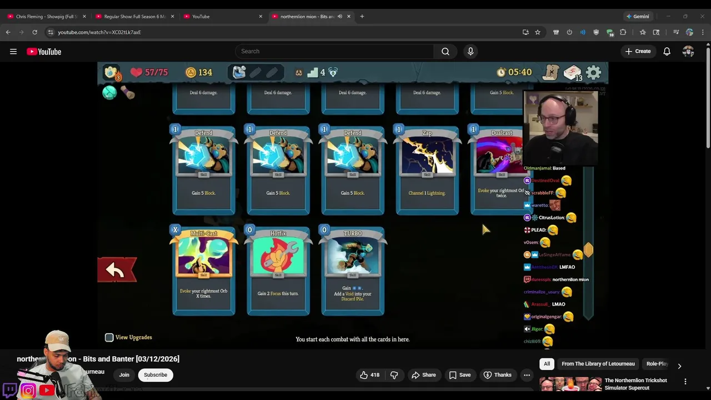Click the power-icon browser extension
This screenshot has height=400, width=711.
(x=569, y=32)
